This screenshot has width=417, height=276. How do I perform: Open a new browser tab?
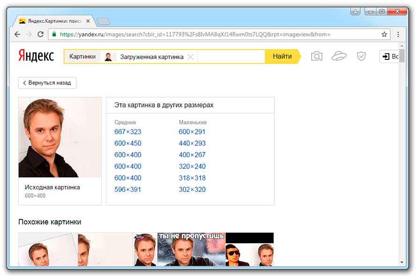click(103, 21)
